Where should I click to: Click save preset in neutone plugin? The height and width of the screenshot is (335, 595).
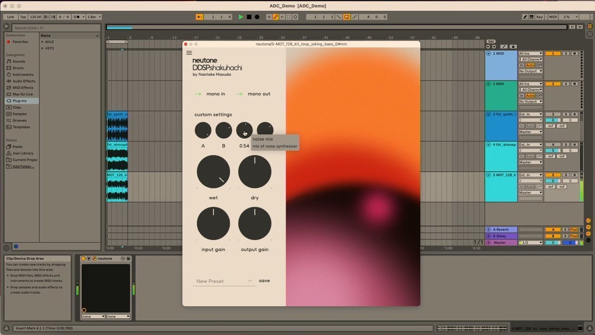tap(264, 281)
